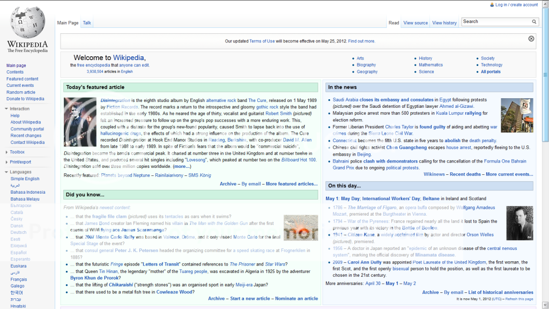The height and width of the screenshot is (309, 549).
Task: Open the Mathematics portal link
Action: coord(431,65)
